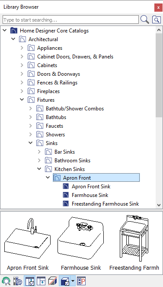Select the Cabinets folder
The width and height of the screenshot is (163, 287).
(47, 65)
